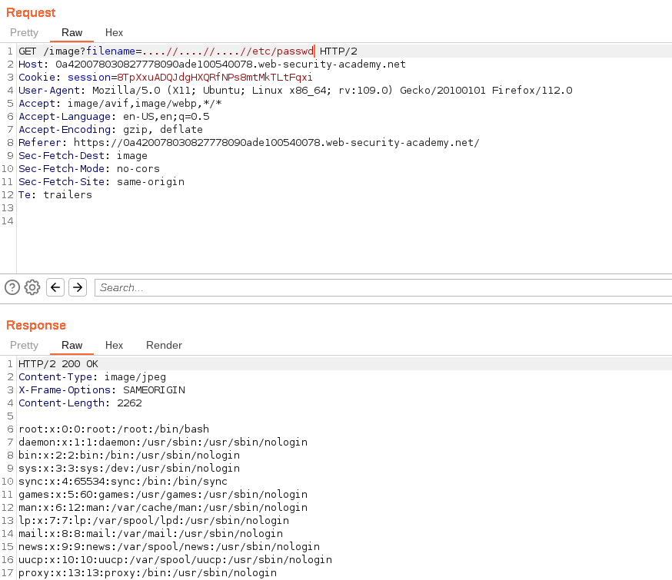Click the news:x:9:9 passwd entry
The image size is (672, 580).
click(x=169, y=547)
